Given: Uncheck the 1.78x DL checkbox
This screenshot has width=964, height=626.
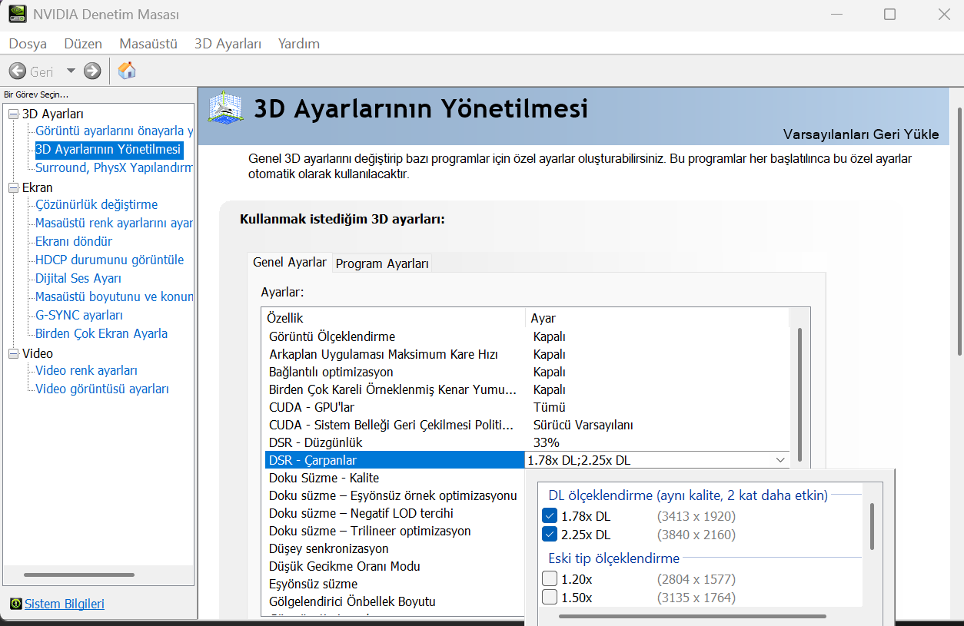Looking at the screenshot, I should click(x=550, y=516).
